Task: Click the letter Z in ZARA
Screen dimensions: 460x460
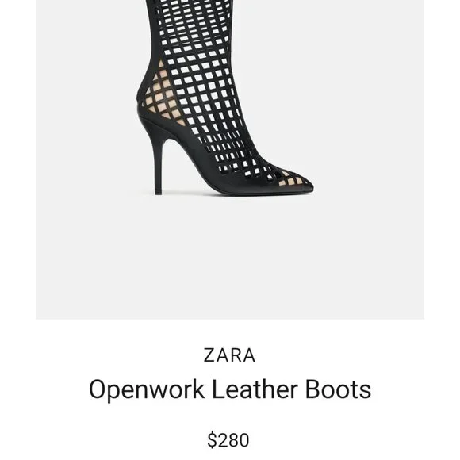Action: [x=209, y=355]
